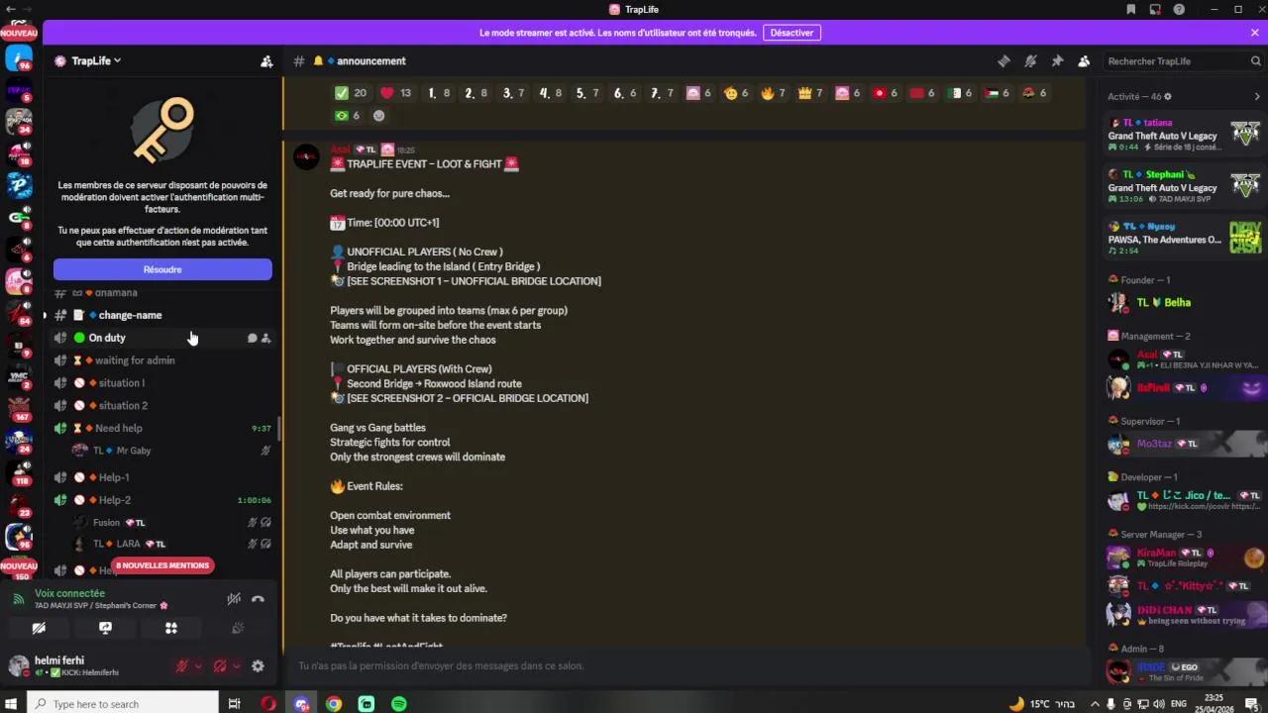Screen dimensions: 1268x713
Task: Click user LARA in Help-2 channel
Action: coord(129,544)
